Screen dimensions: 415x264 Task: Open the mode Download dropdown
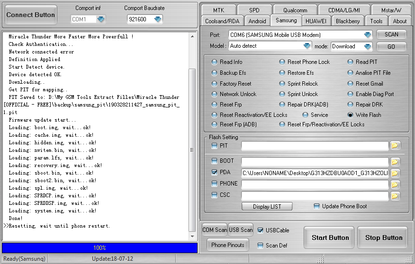[x=367, y=46]
